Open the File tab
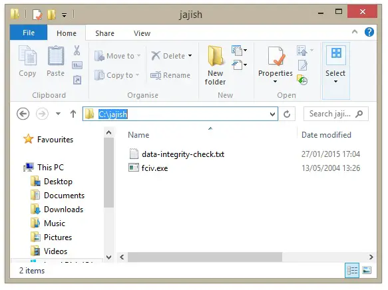 click(29, 33)
